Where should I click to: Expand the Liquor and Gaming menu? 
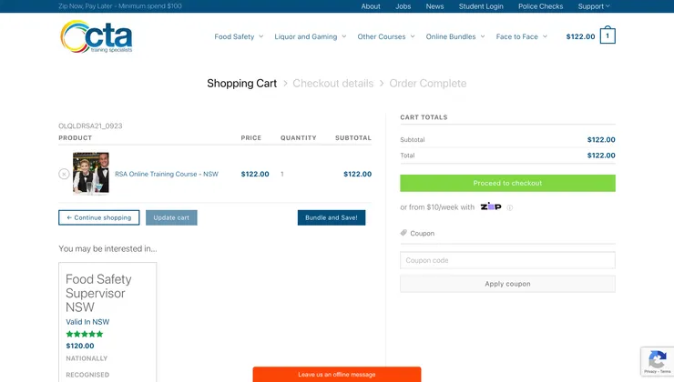click(x=311, y=37)
